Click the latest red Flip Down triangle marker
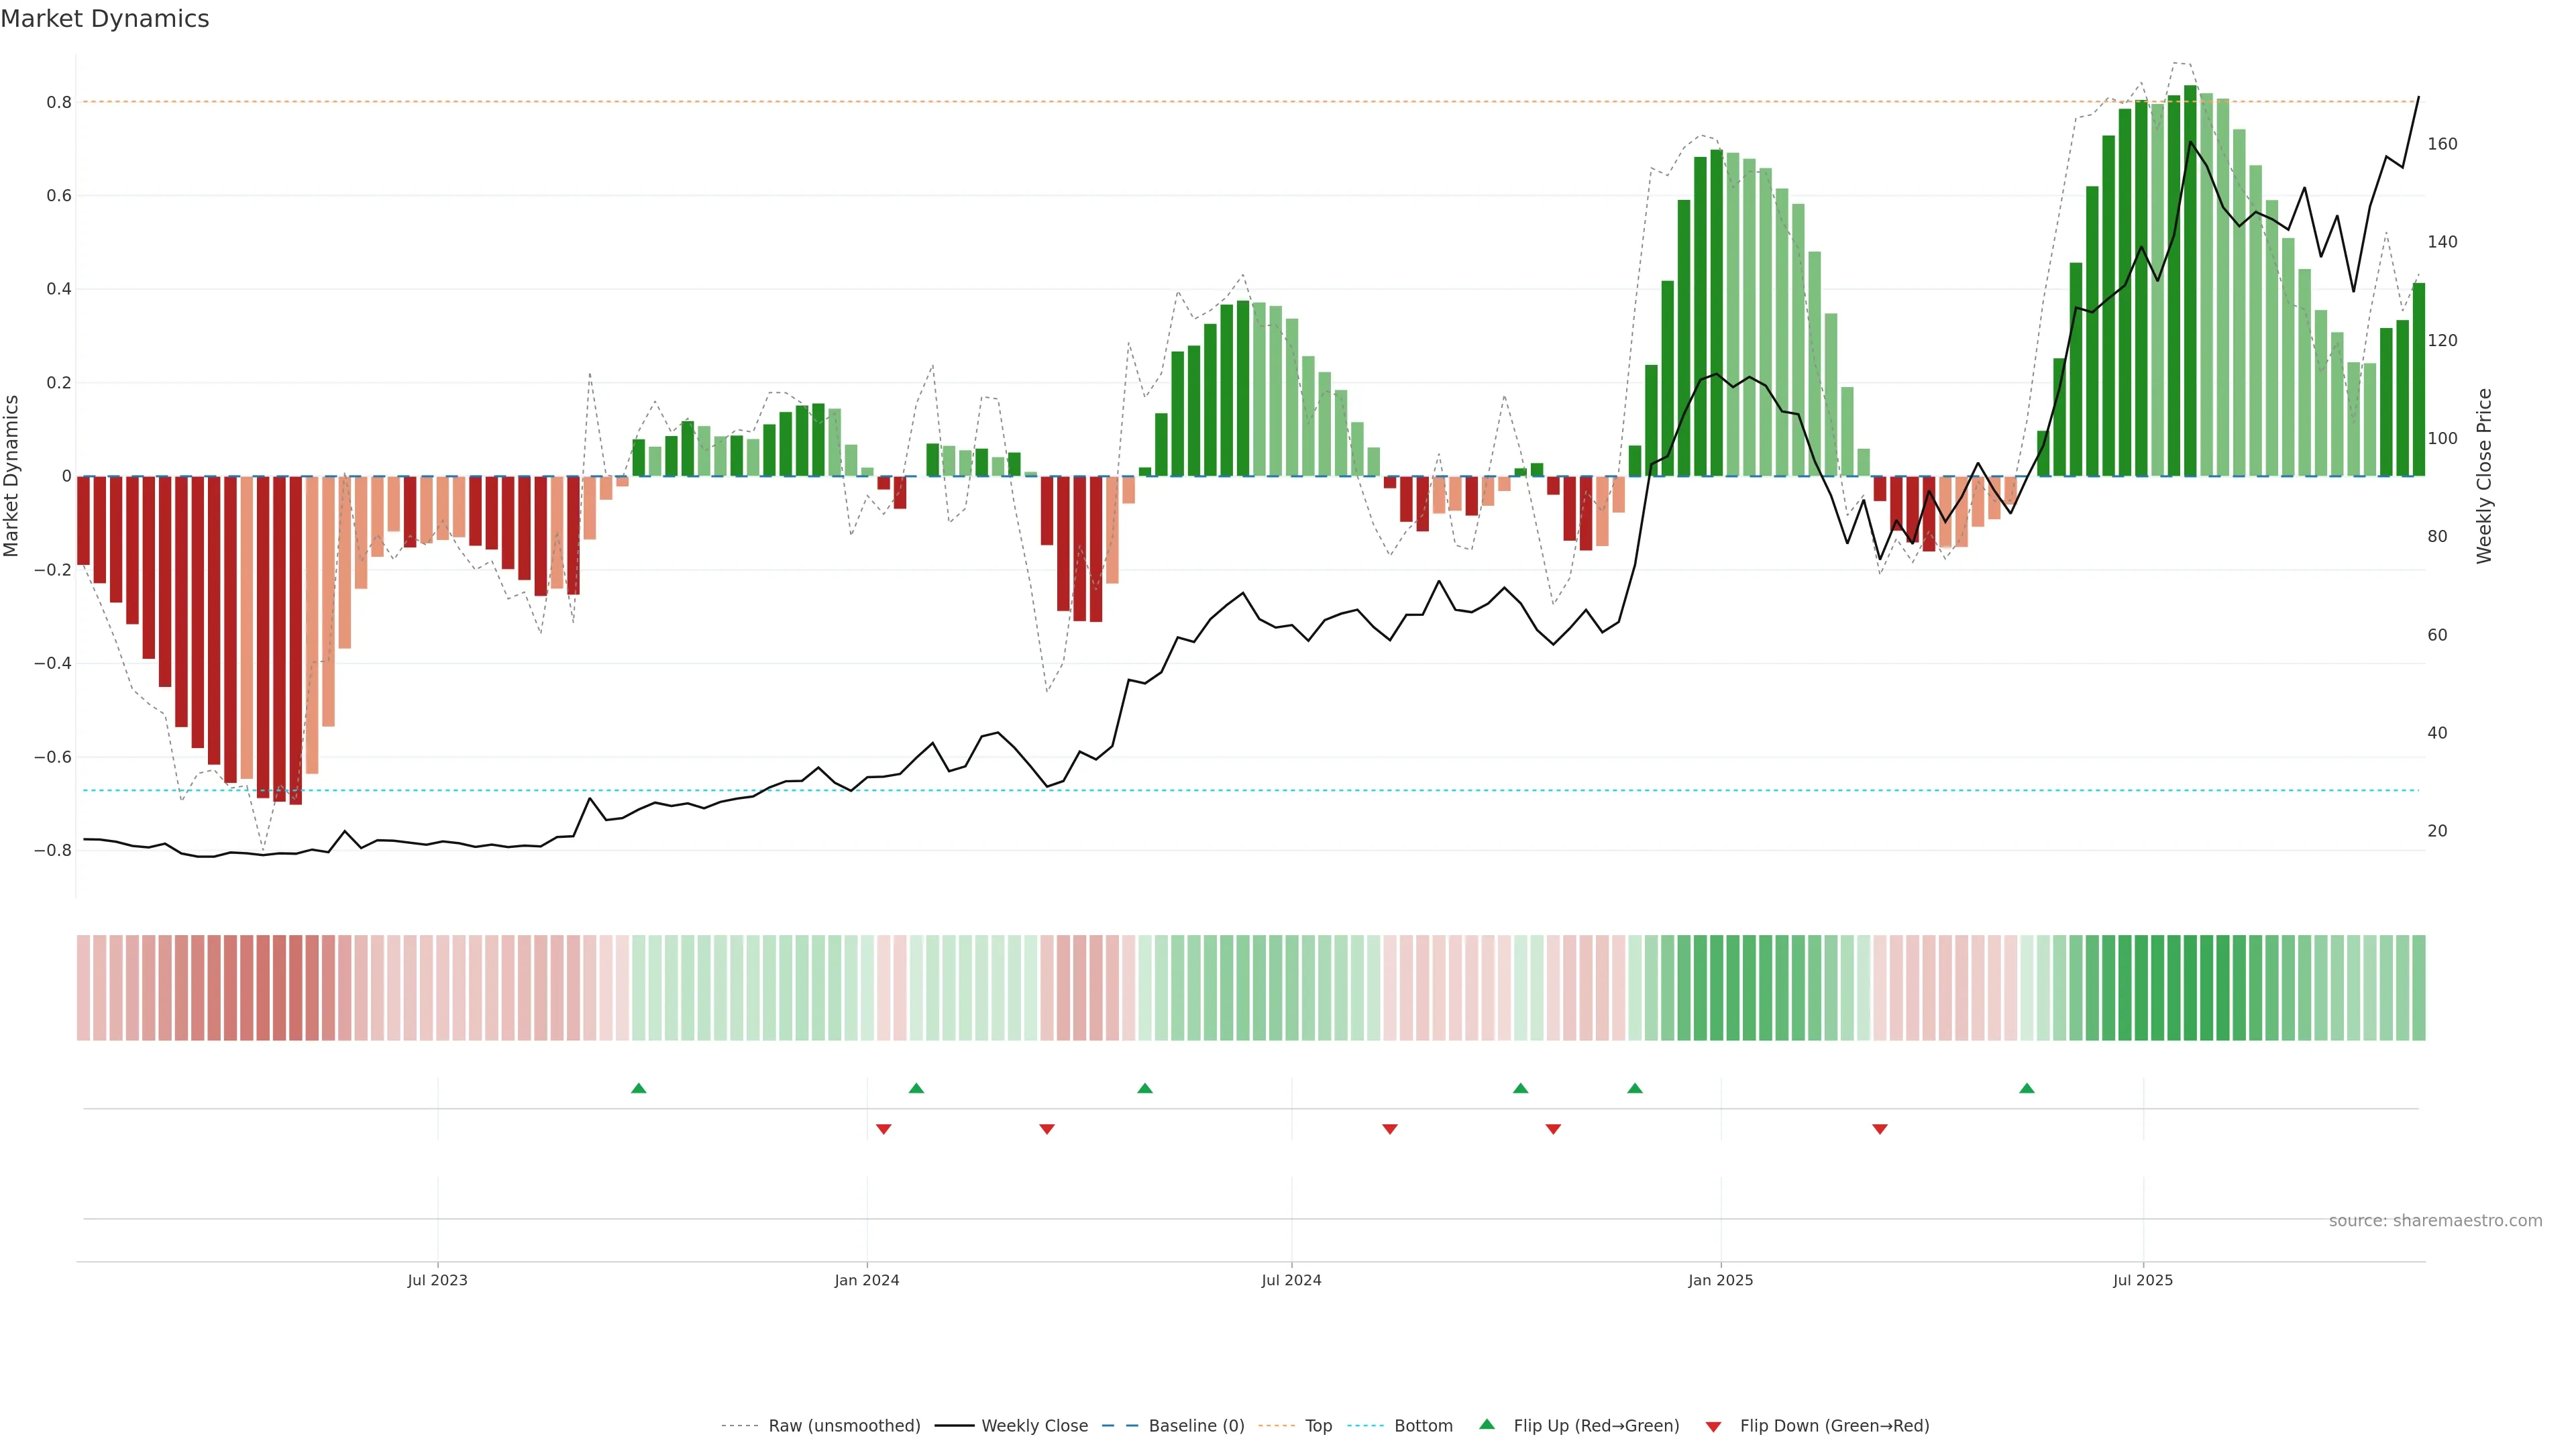Screen dimensions: 2576x1449 (x=1880, y=1129)
